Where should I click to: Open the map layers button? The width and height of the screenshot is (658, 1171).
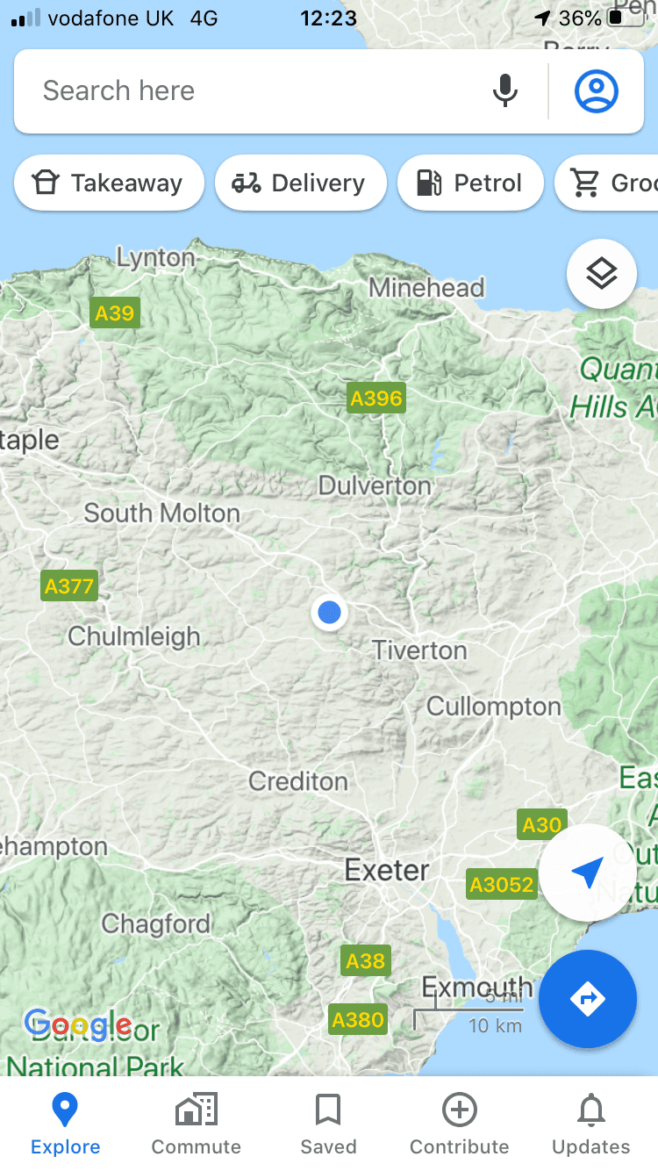point(602,274)
